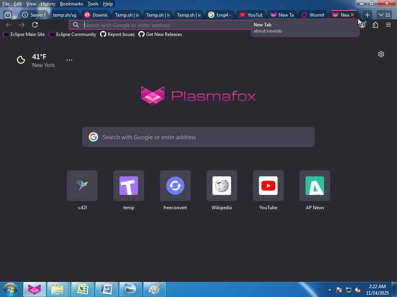The width and height of the screenshot is (397, 297).
Task: Go forward using the forward arrow
Action: click(22, 25)
